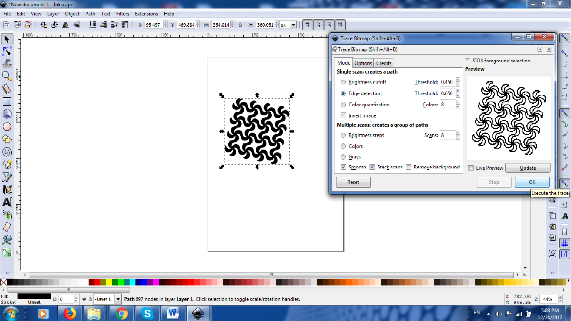Enable Live Preview checkbox

pyautogui.click(x=471, y=168)
